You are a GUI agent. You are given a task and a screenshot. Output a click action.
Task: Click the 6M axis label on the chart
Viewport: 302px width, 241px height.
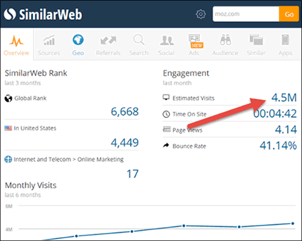pos(9,206)
